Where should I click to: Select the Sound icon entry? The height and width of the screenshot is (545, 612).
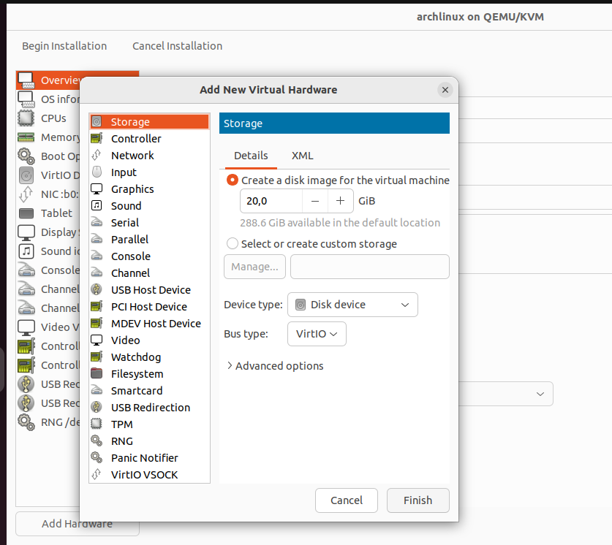[97, 206]
